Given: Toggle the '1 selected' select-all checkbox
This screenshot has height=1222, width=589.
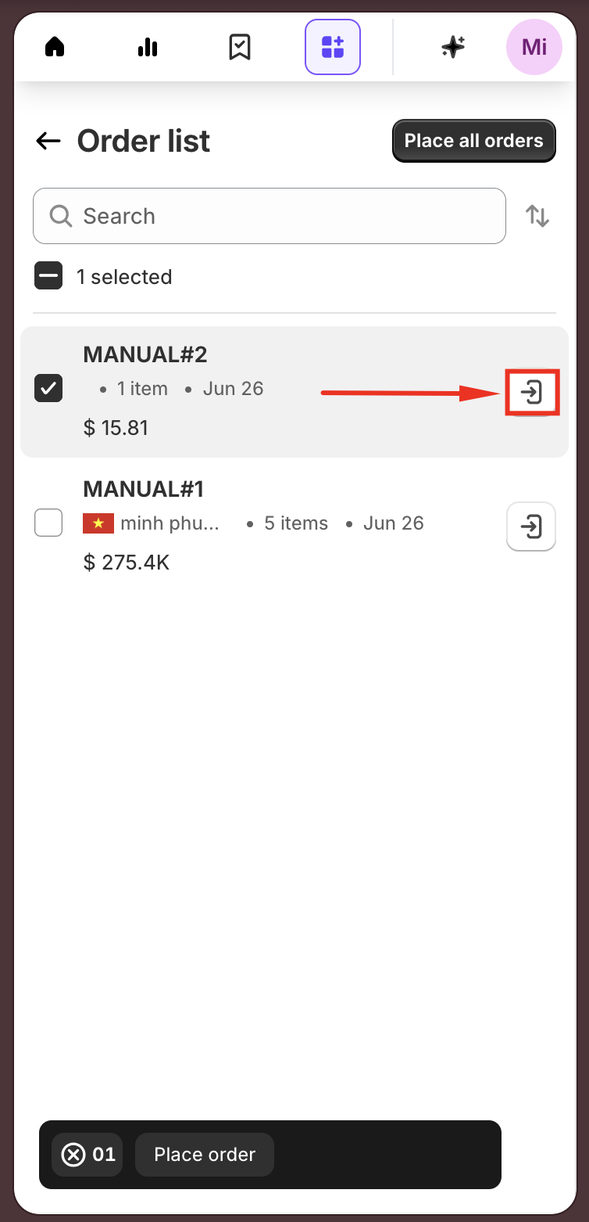Looking at the screenshot, I should [48, 275].
